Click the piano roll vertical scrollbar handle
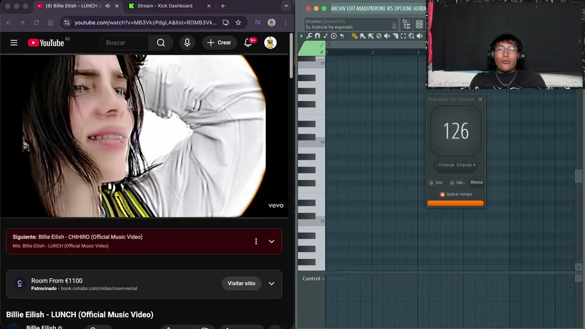 pyautogui.click(x=579, y=176)
